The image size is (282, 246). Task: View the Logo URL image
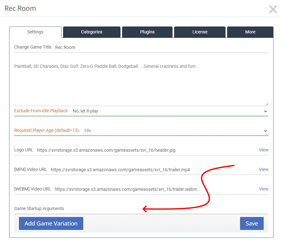coord(263,150)
